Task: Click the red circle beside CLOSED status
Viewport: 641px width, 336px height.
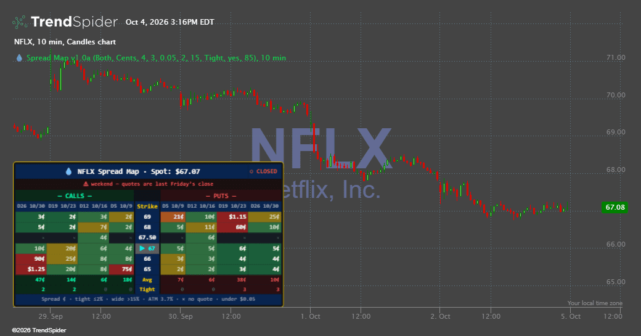Action: 251,171
